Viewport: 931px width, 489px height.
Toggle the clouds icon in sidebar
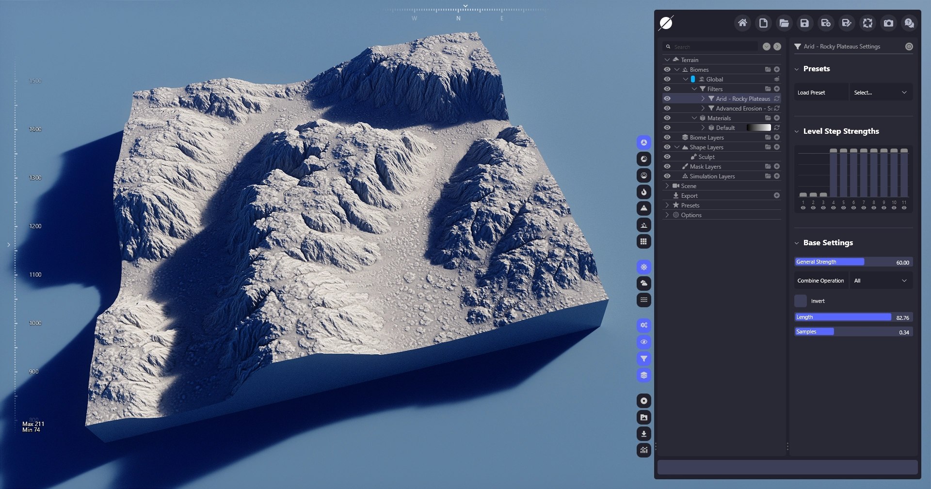[643, 283]
